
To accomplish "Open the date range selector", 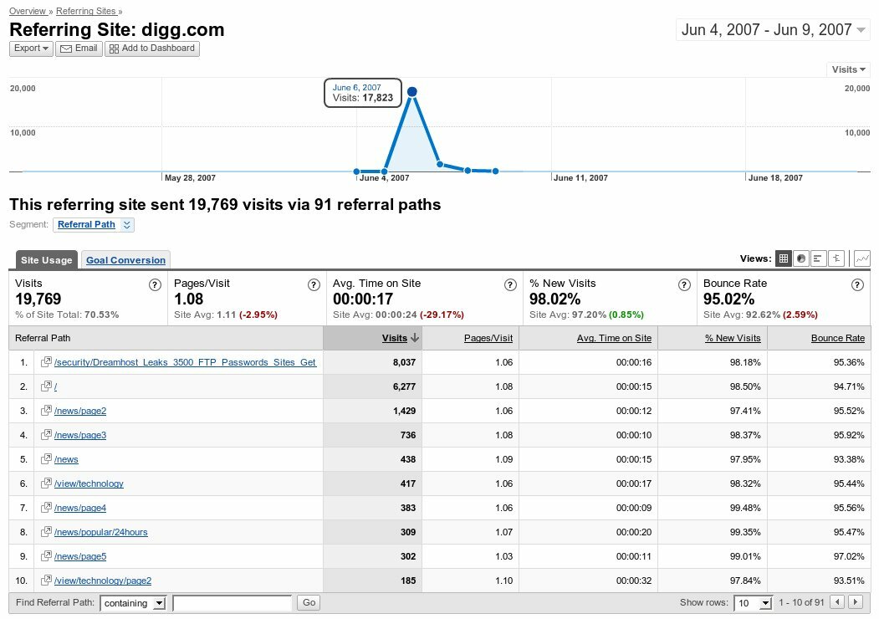I will click(x=773, y=30).
